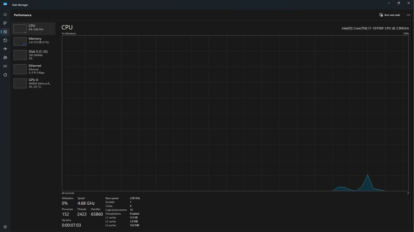Click the Memory mini graph thumbnail
This screenshot has height=232, width=414.
pos(20,42)
